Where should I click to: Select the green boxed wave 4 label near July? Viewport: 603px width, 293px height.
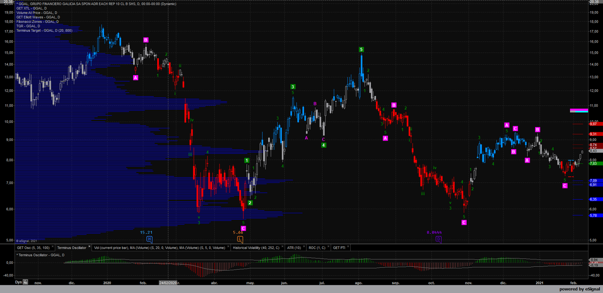point(324,145)
